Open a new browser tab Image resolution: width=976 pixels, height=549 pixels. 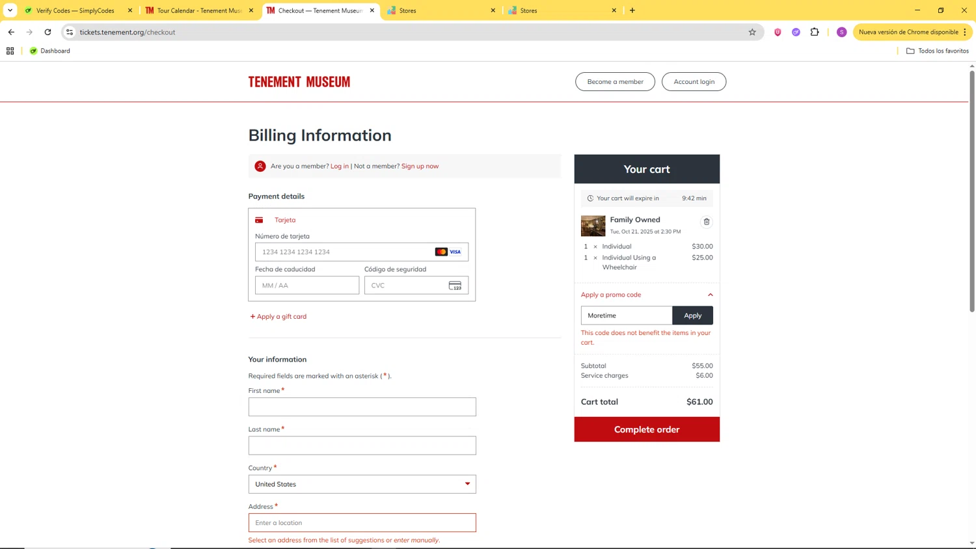pyautogui.click(x=632, y=10)
